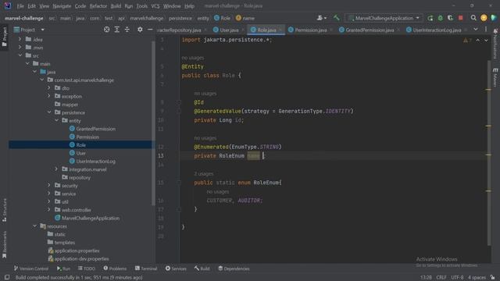
Task: Open the MarvelChallengeApplication run configuration dropdown
Action: pos(384,18)
